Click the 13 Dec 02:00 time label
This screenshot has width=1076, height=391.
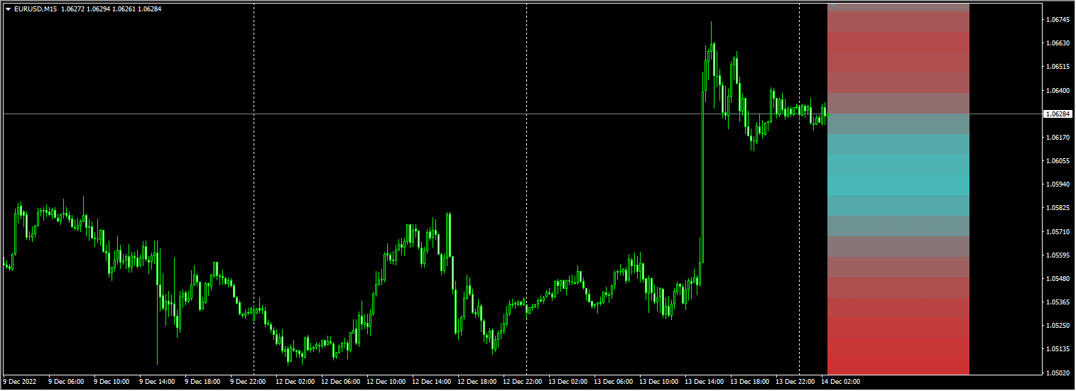tap(567, 382)
